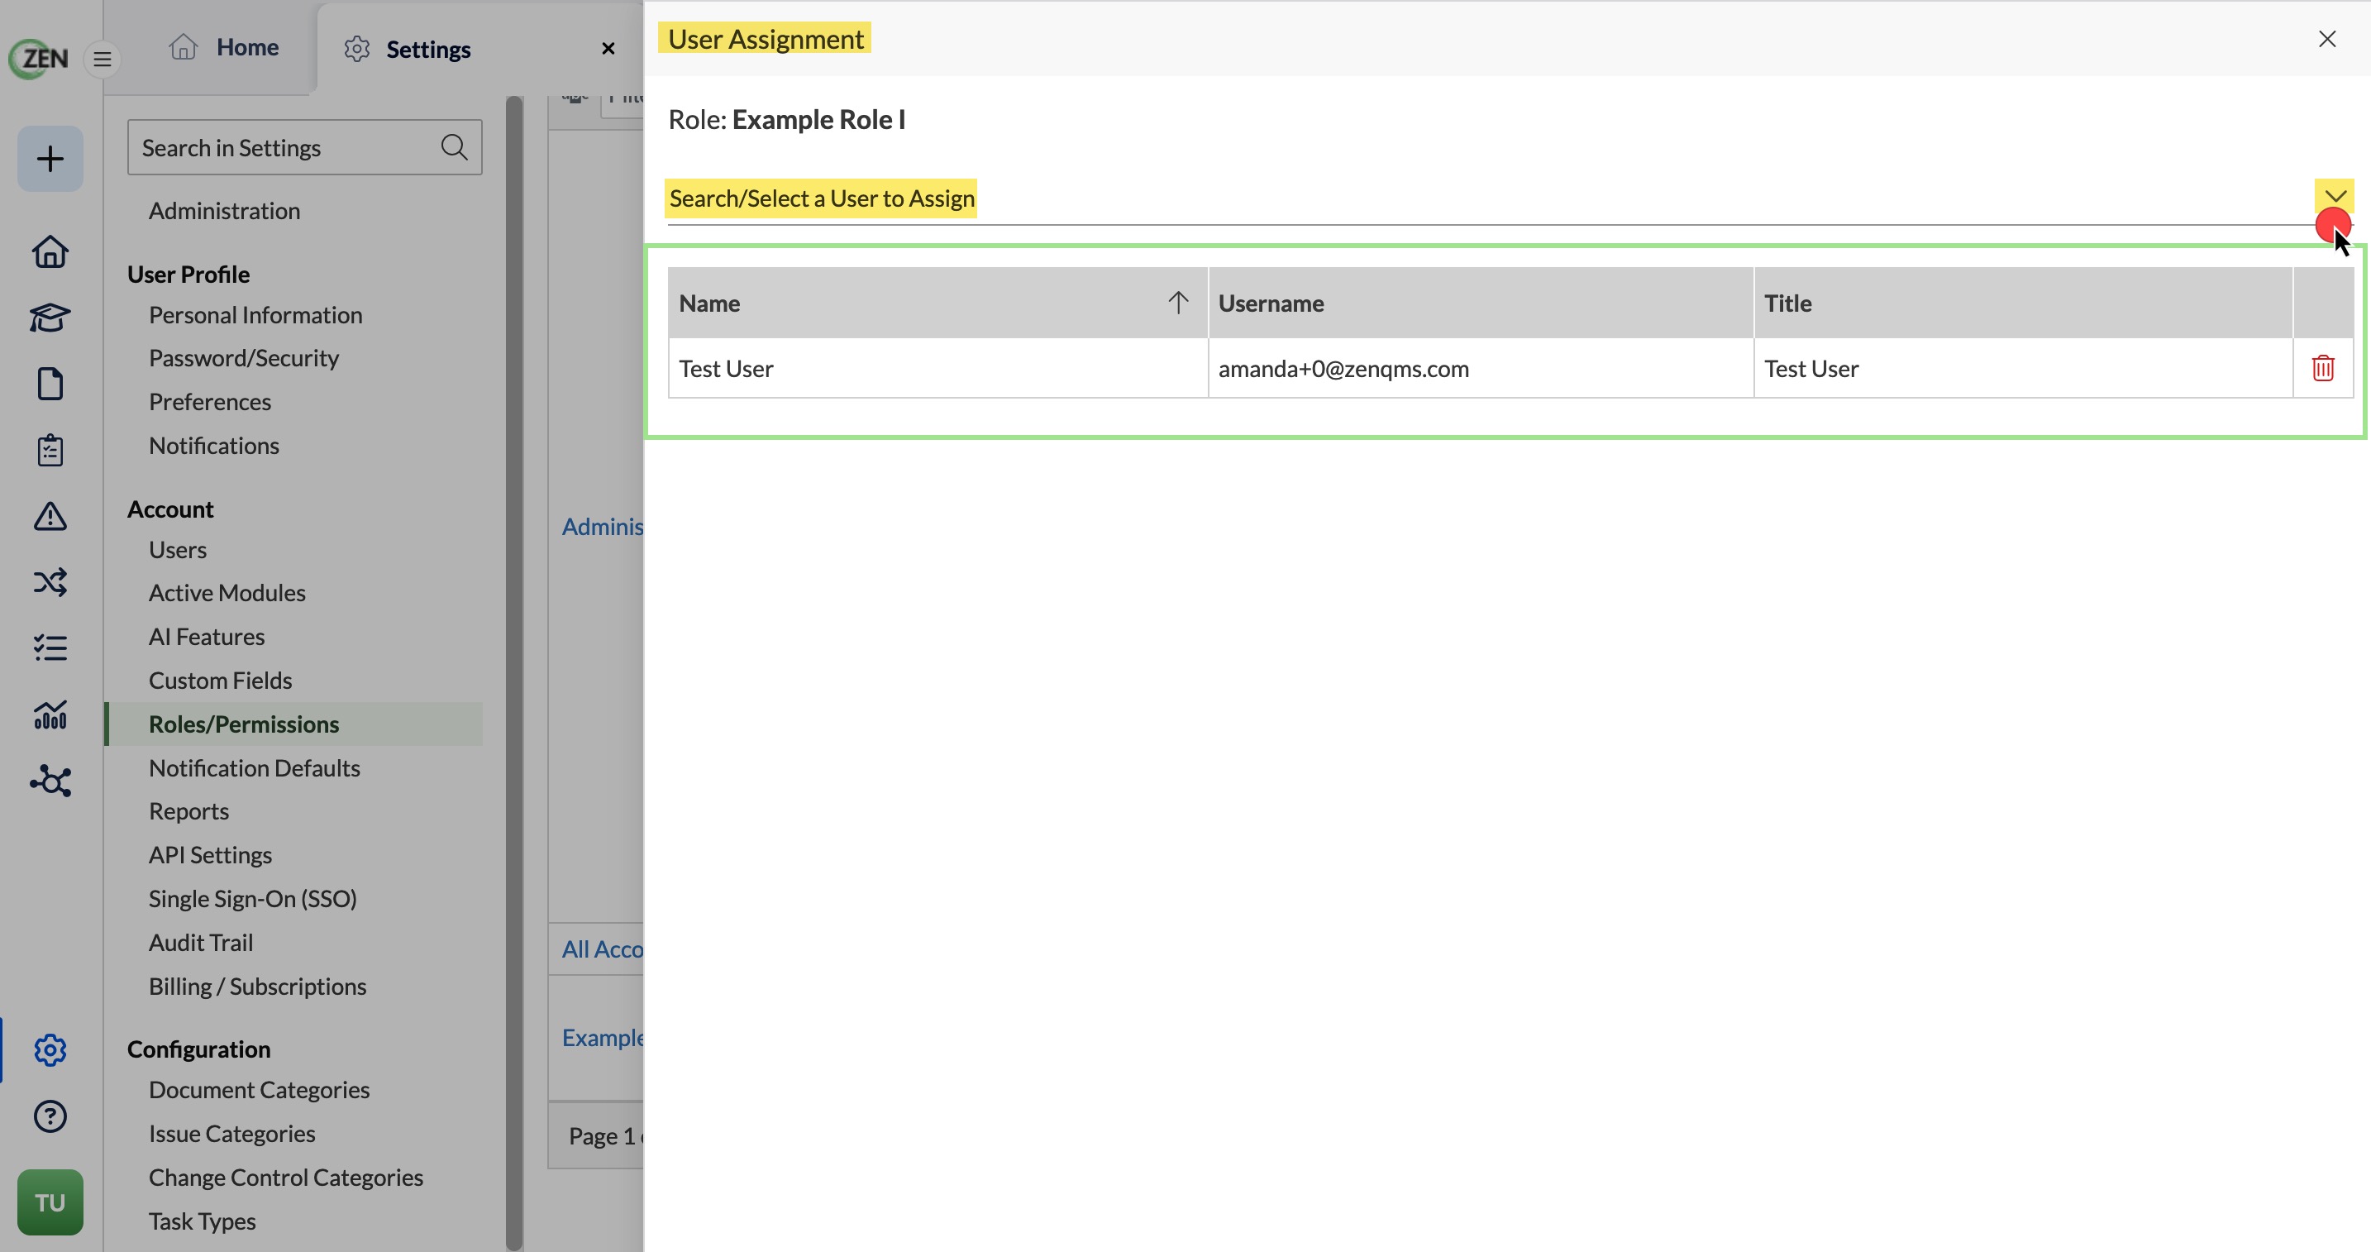
Task: Open Custom Fields settings
Action: point(220,681)
